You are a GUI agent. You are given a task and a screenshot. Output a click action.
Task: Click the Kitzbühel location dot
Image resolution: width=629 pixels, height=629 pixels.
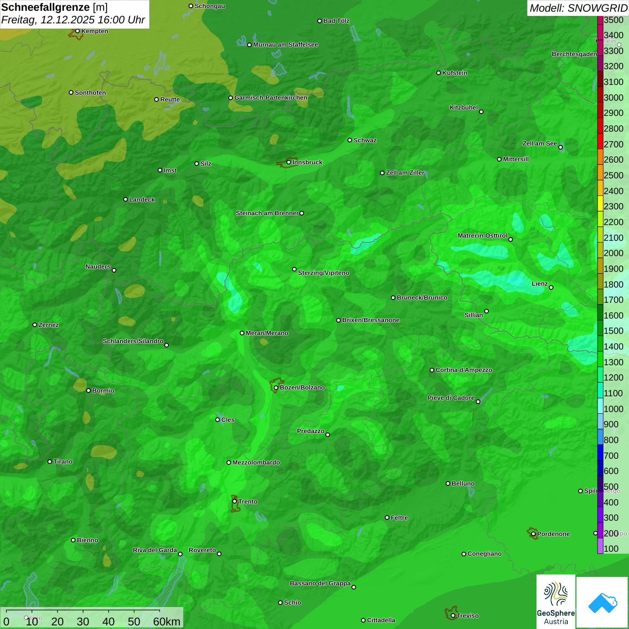[x=481, y=112]
